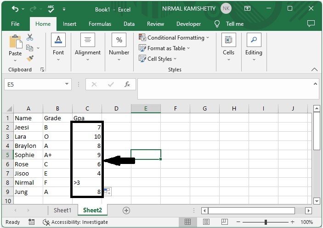Open the Alignment group button
The width and height of the screenshot is (323, 228).
pyautogui.click(x=88, y=47)
